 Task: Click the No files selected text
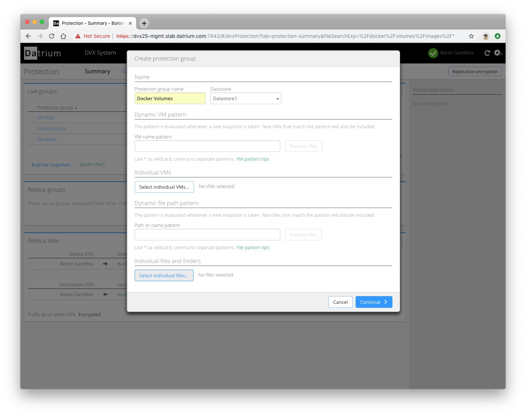coord(216,275)
